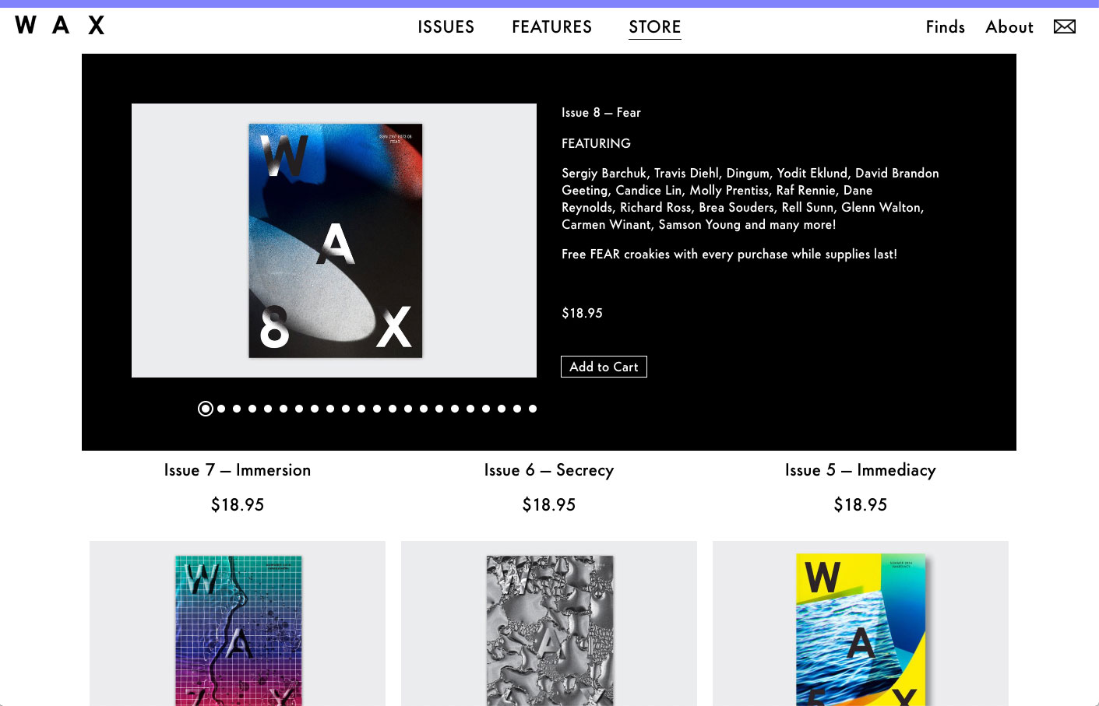
Task: Open the Issue 6 — Secrecy cover
Action: pyautogui.click(x=548, y=623)
